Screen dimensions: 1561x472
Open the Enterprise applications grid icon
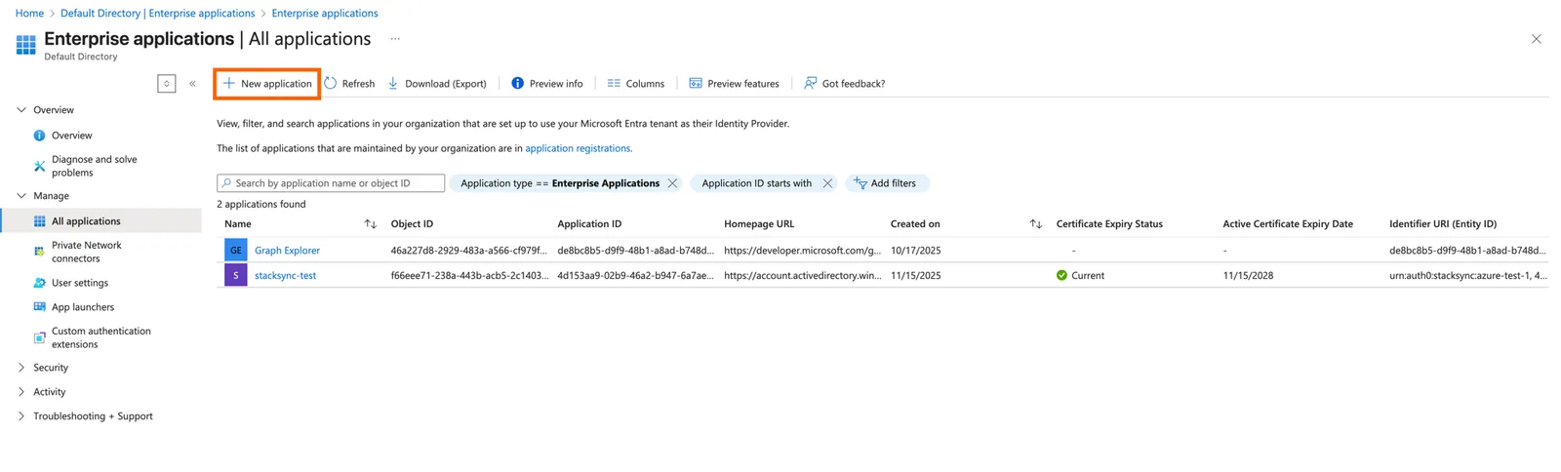(26, 45)
